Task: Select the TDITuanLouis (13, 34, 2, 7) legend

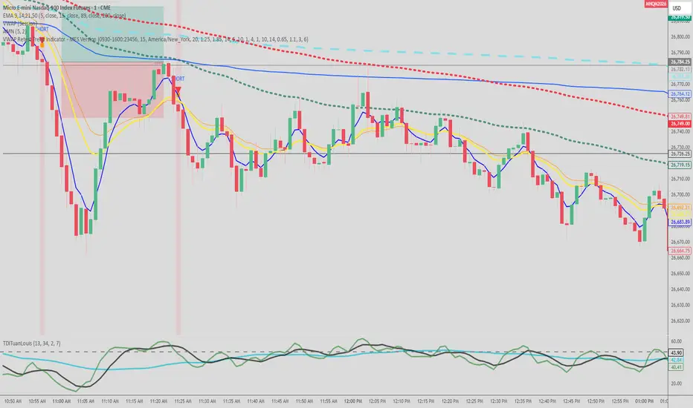Action: [x=32, y=343]
